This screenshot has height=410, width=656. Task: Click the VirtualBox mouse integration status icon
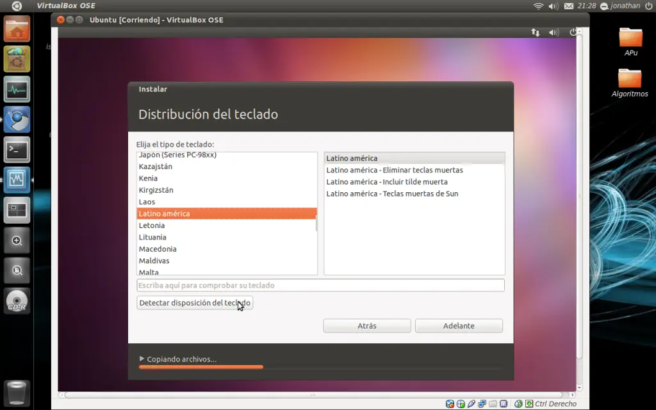(x=518, y=404)
